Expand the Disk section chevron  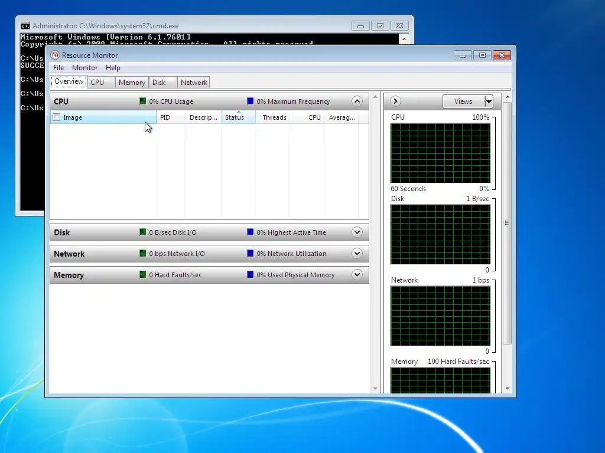[357, 232]
